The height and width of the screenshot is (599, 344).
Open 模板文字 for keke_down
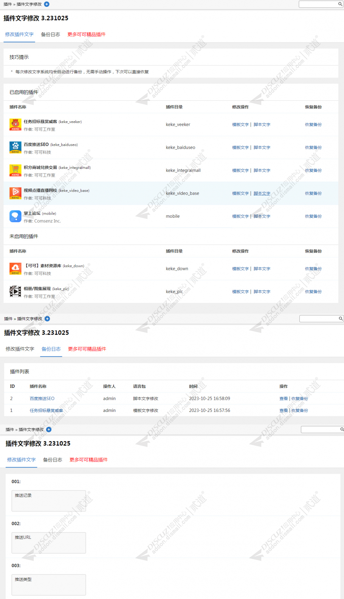coord(240,269)
